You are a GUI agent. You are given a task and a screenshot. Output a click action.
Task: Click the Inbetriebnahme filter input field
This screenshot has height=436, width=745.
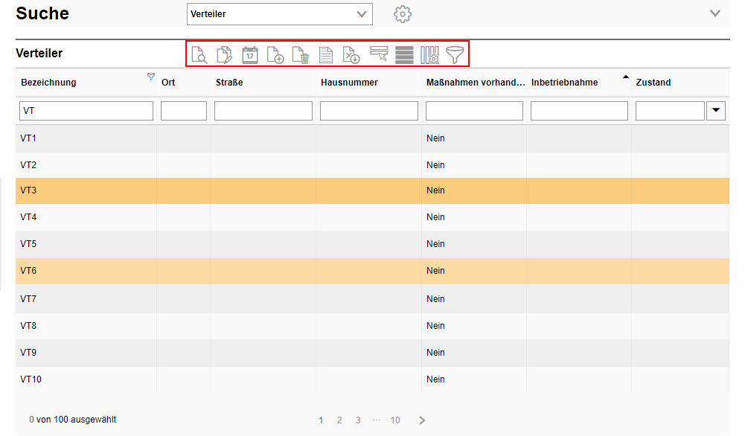(x=579, y=111)
